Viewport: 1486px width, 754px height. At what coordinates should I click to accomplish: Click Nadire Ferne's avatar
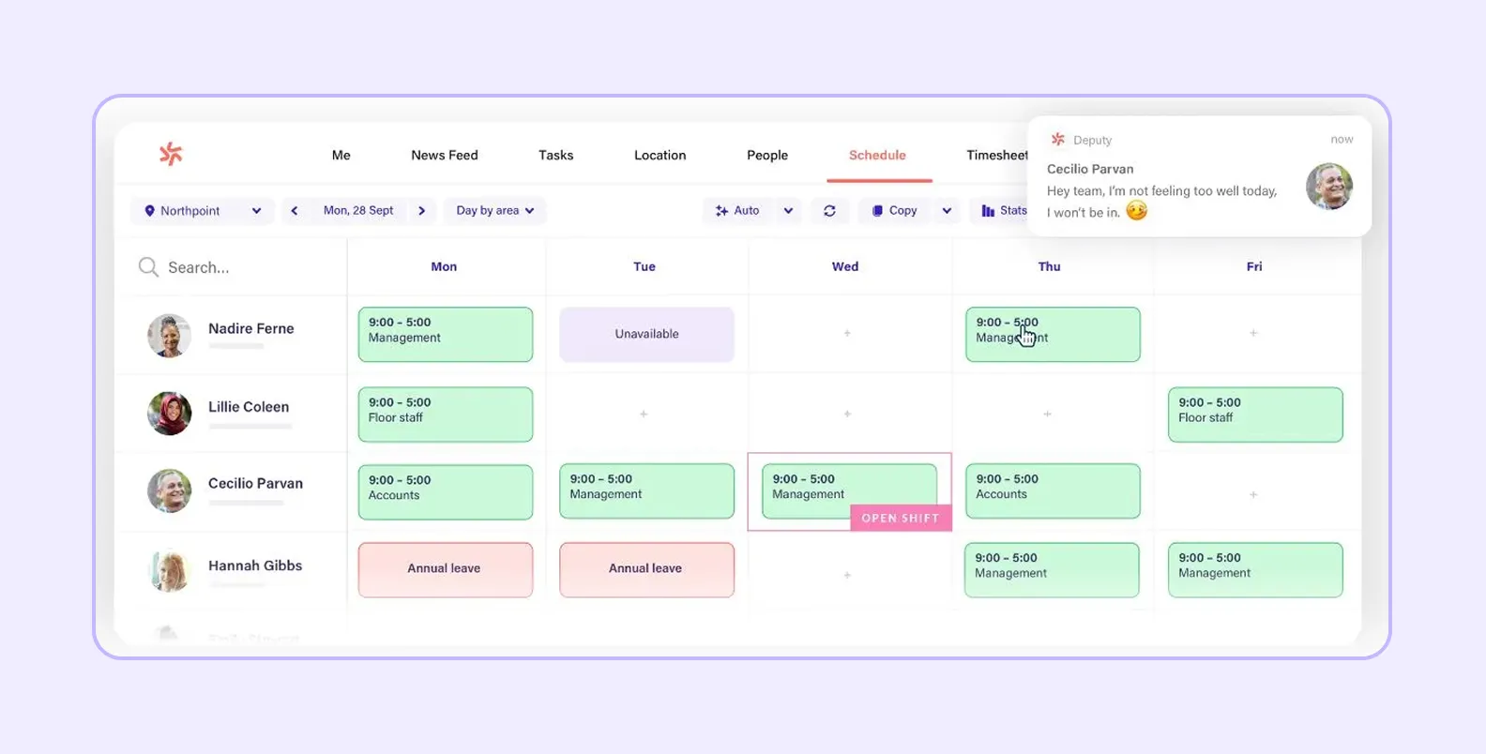click(170, 336)
